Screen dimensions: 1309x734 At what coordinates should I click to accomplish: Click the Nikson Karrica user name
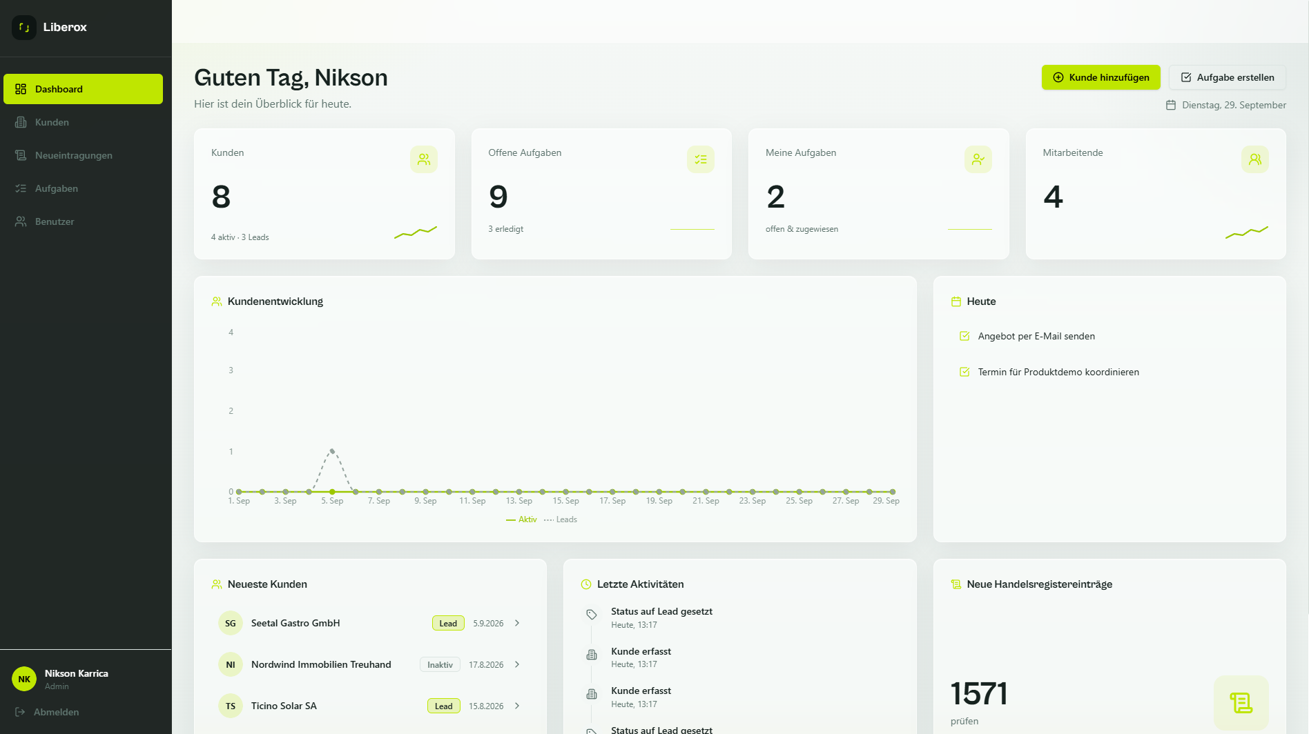[77, 673]
